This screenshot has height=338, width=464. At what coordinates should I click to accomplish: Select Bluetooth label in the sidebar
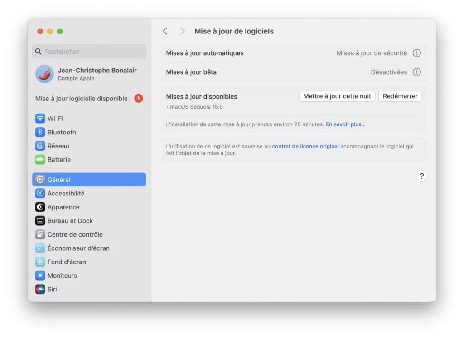pos(62,133)
